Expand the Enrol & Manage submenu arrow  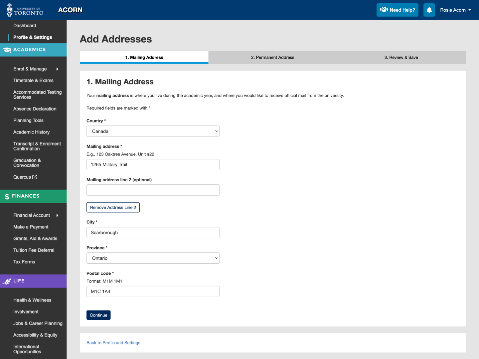click(x=57, y=69)
